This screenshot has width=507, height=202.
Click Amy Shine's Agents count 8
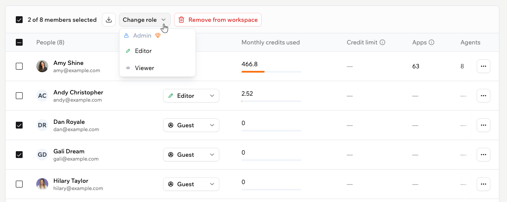tap(462, 66)
